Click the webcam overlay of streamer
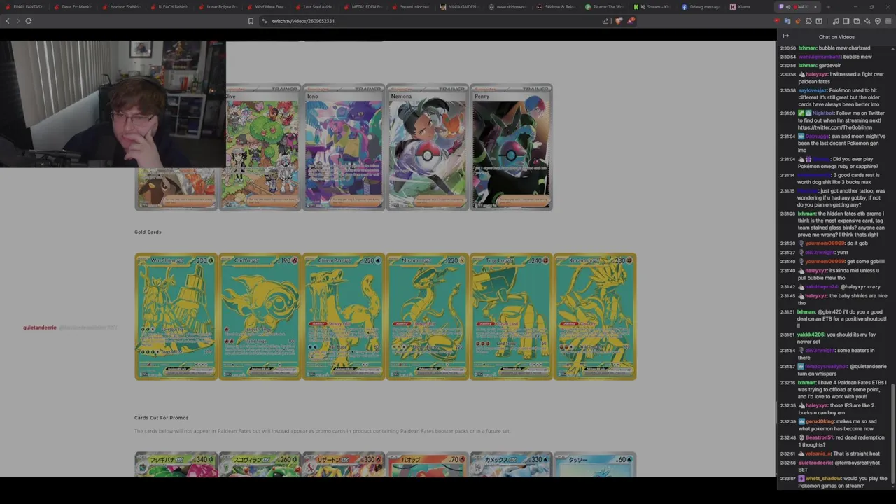896x504 pixels. pos(113,104)
